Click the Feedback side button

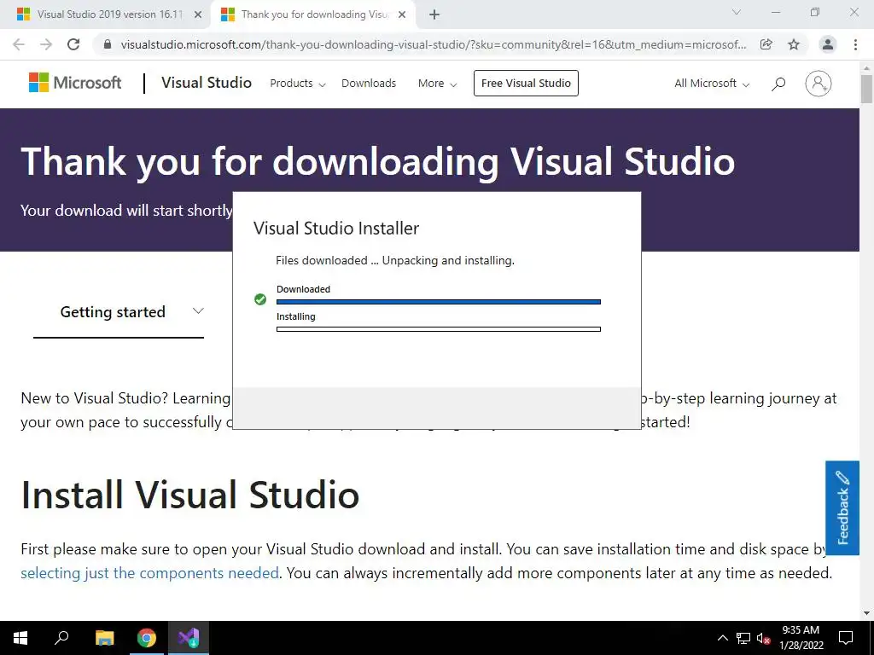(x=842, y=508)
